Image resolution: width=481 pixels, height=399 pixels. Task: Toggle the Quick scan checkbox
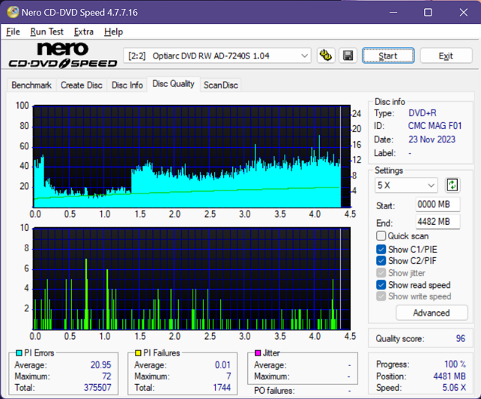[x=381, y=236]
